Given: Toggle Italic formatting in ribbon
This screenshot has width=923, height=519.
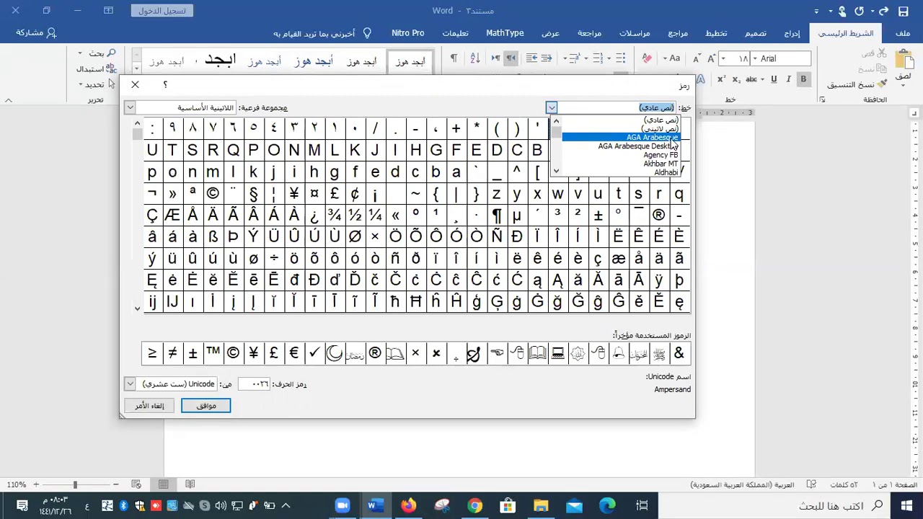Looking at the screenshot, I should pyautogui.click(x=788, y=79).
